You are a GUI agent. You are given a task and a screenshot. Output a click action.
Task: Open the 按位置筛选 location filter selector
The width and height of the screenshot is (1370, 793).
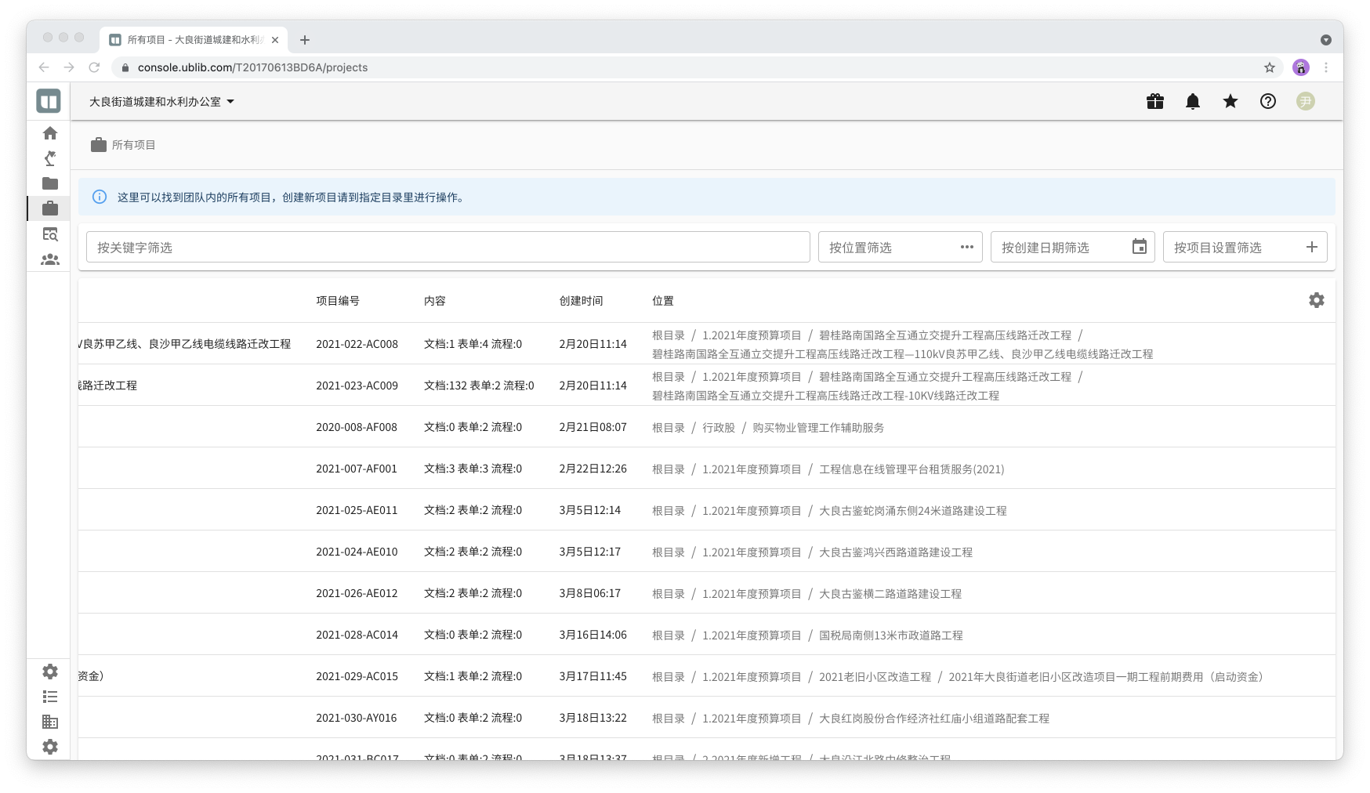point(900,248)
